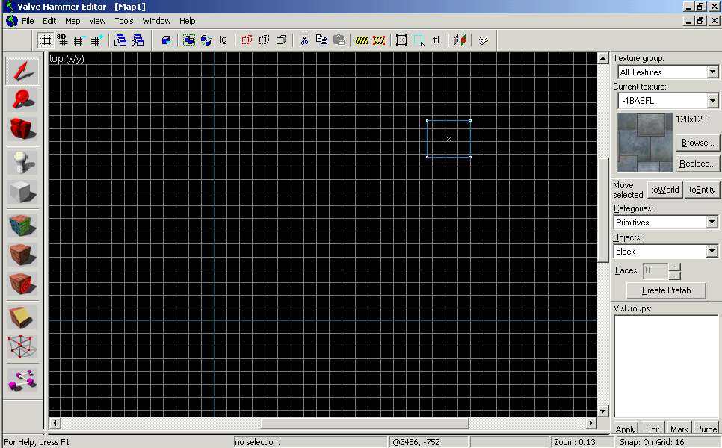Toggle select-by-handles icon

pyautogui.click(x=401, y=40)
